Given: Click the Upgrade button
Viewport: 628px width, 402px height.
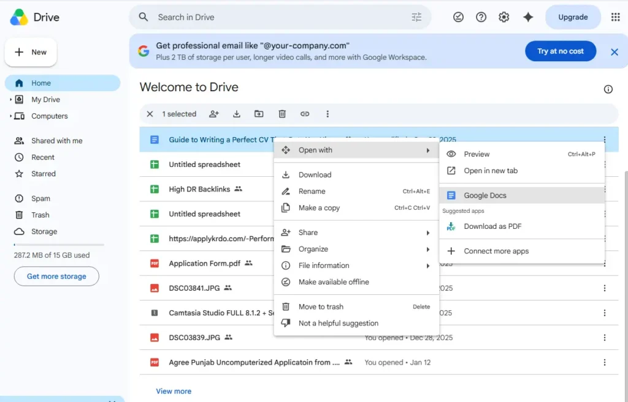Looking at the screenshot, I should [x=573, y=17].
